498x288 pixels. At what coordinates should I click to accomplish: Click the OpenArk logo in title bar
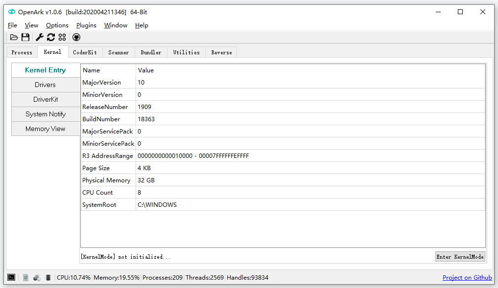(12, 12)
